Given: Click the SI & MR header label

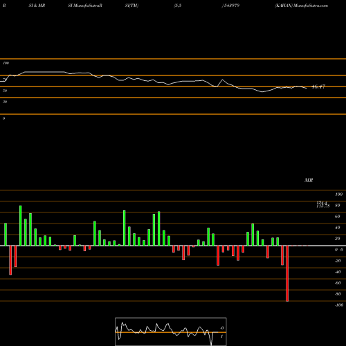Looking at the screenshot, I should point(37,6).
